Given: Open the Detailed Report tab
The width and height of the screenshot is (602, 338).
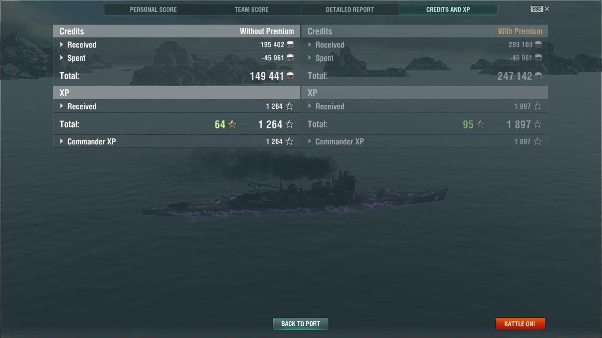Looking at the screenshot, I should (350, 10).
